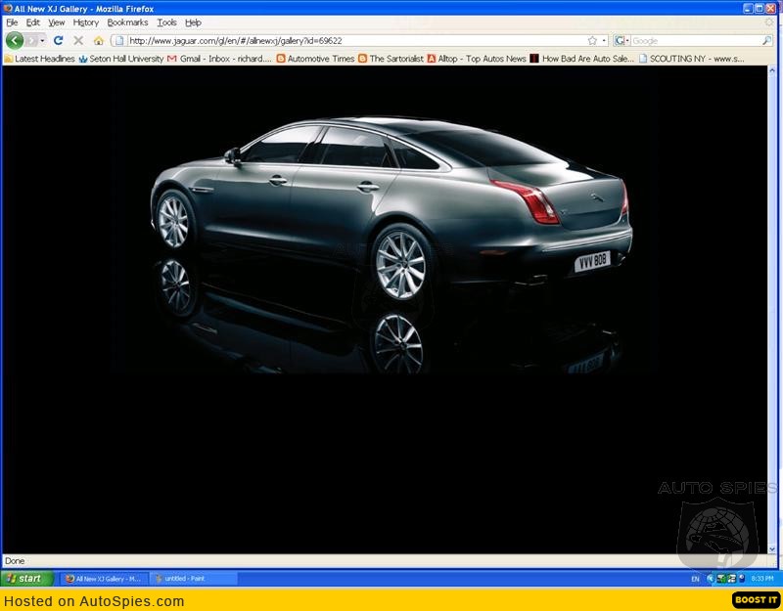
Task: Open the History menu
Action: pyautogui.click(x=86, y=22)
